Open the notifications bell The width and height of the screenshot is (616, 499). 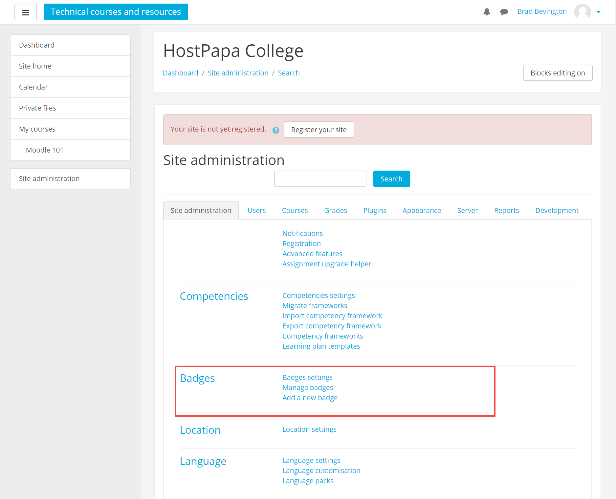(x=487, y=12)
